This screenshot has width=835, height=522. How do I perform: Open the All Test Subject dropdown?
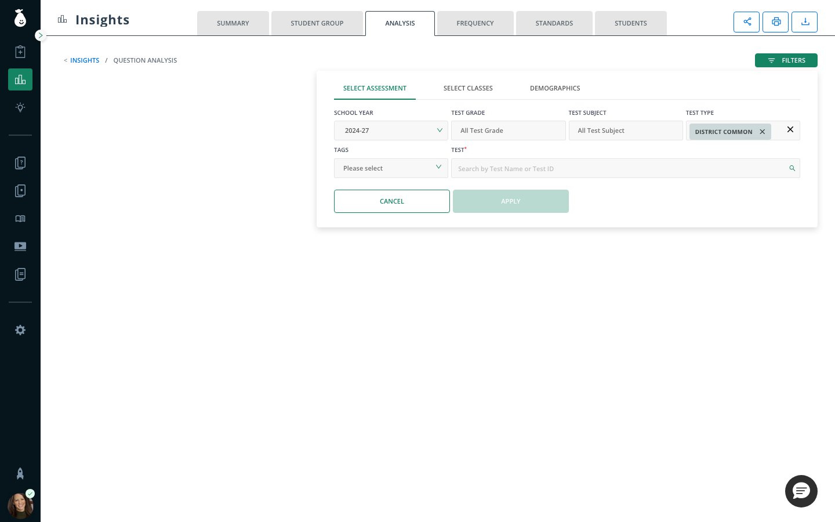click(x=626, y=130)
